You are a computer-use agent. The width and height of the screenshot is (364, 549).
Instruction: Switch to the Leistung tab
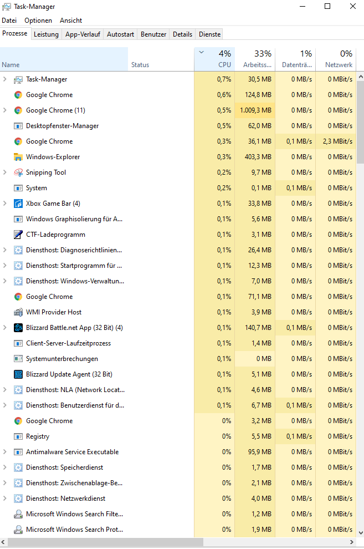[46, 34]
